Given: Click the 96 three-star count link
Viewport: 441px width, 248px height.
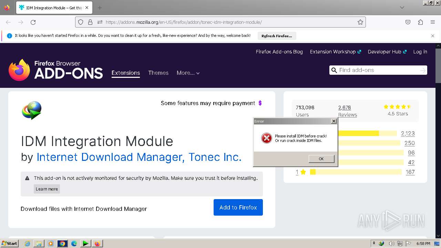Looking at the screenshot, I should [x=411, y=153].
